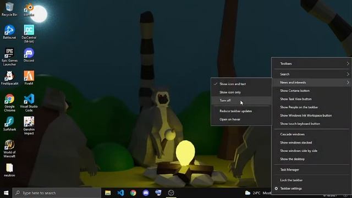Turn off News and interests

(x=241, y=101)
